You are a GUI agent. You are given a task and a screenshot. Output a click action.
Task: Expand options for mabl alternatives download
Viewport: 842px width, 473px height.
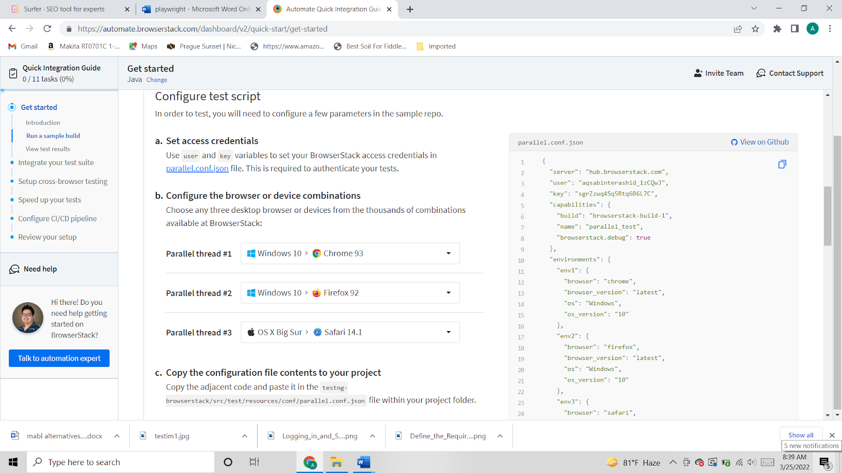click(x=117, y=436)
